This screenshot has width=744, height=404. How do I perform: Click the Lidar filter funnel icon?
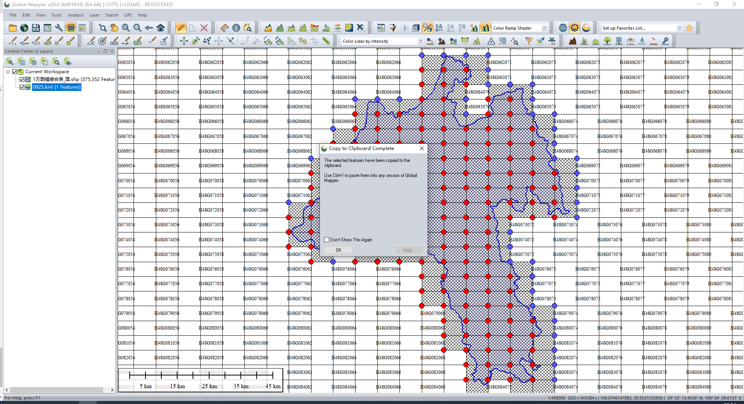point(529,41)
